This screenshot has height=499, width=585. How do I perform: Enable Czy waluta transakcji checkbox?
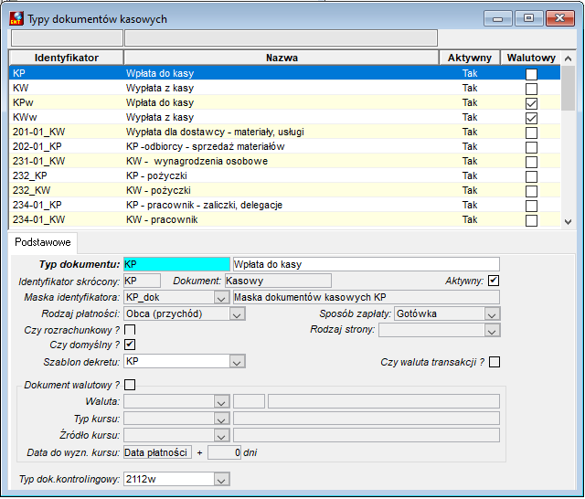[x=495, y=362]
